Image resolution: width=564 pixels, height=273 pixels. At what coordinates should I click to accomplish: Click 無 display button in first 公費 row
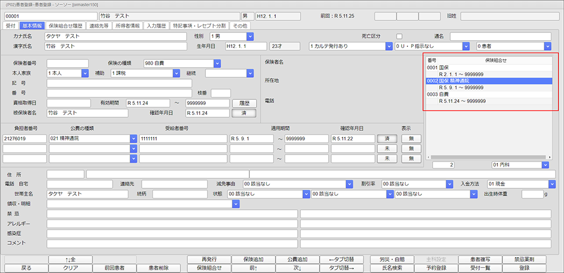[x=410, y=139]
